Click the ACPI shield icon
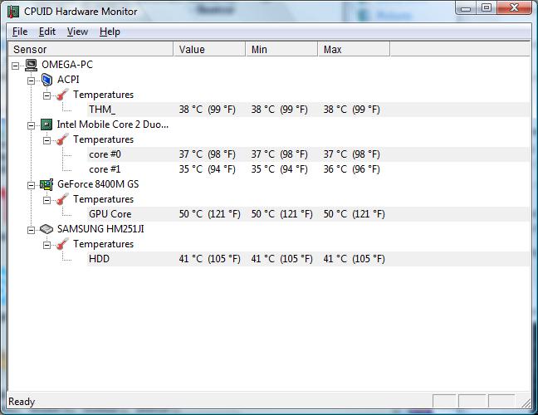This screenshot has width=538, height=415. pos(46,80)
